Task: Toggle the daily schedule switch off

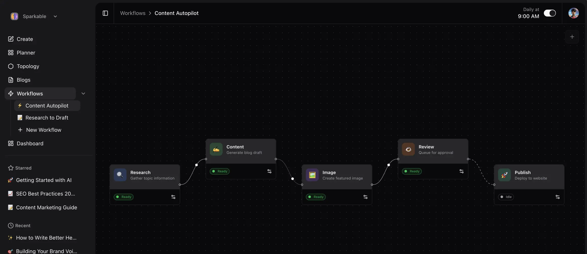Action: 550,13
